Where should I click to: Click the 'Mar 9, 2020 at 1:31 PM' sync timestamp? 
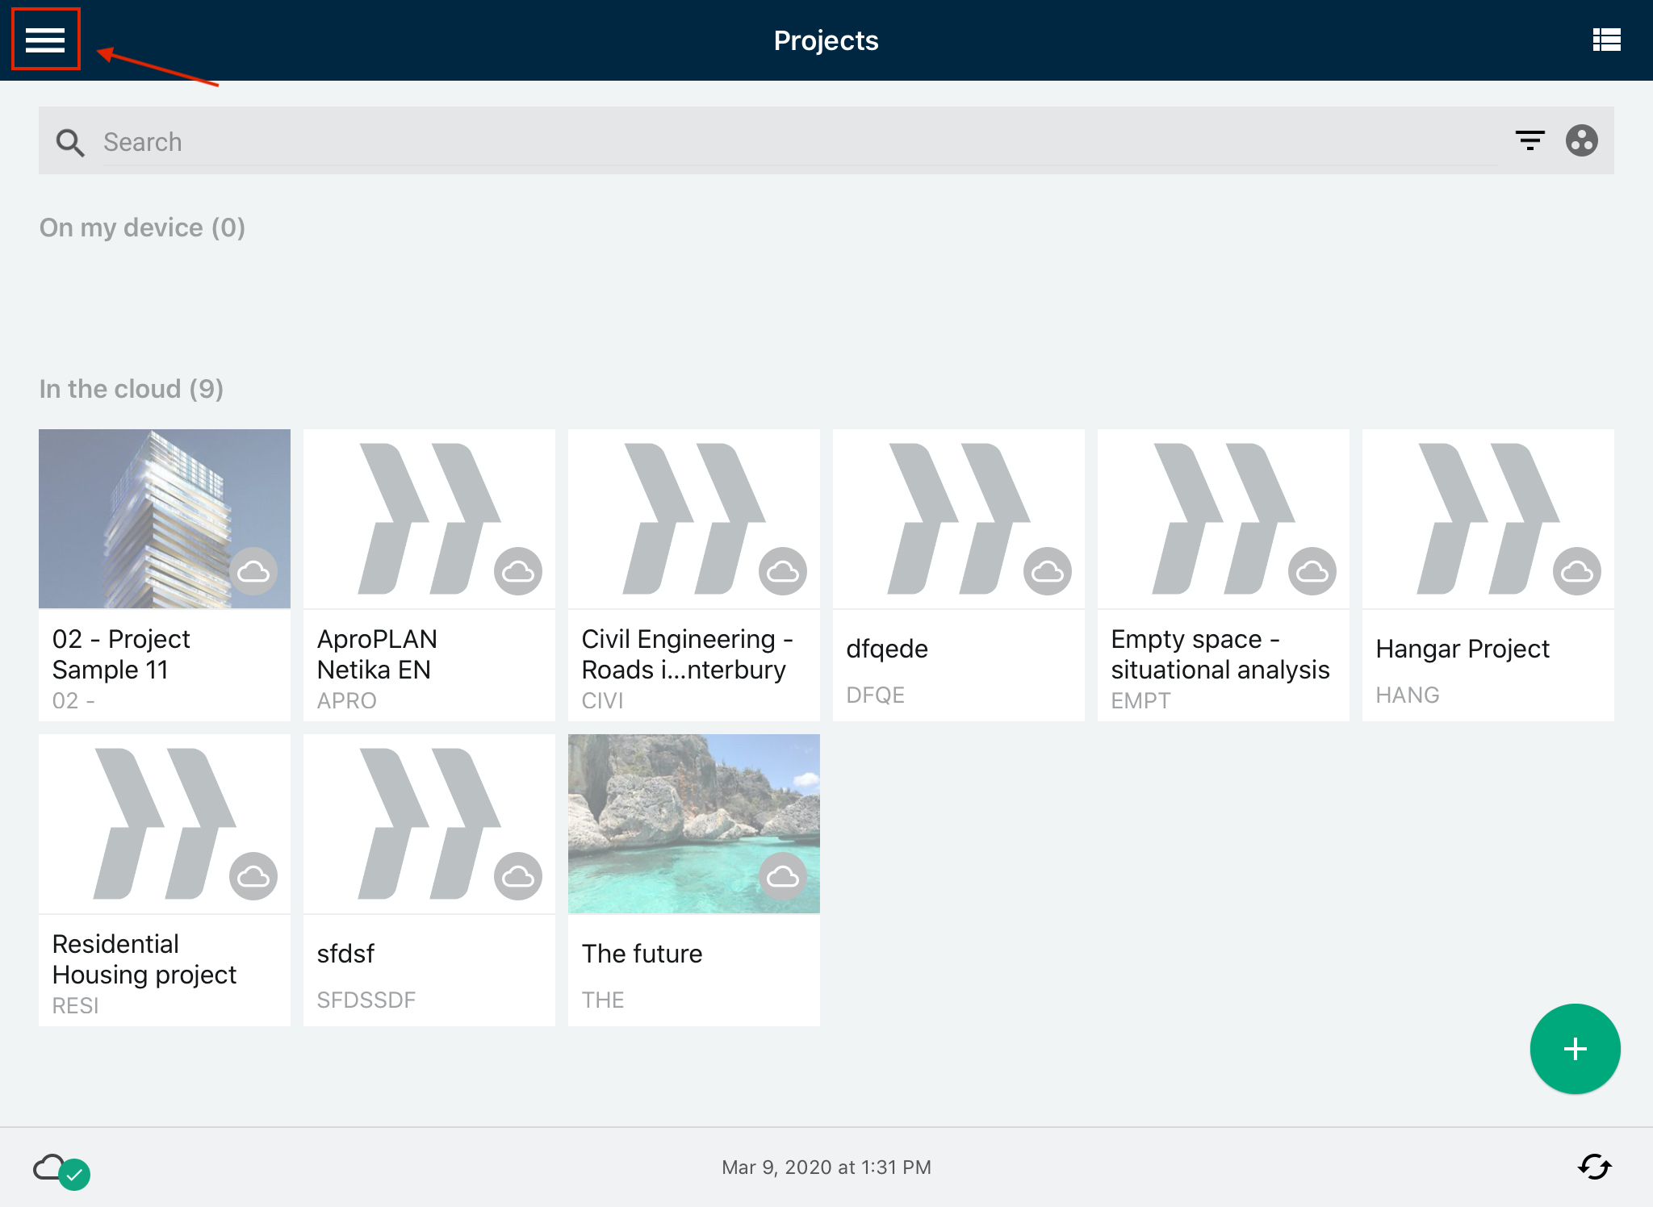[x=826, y=1167]
